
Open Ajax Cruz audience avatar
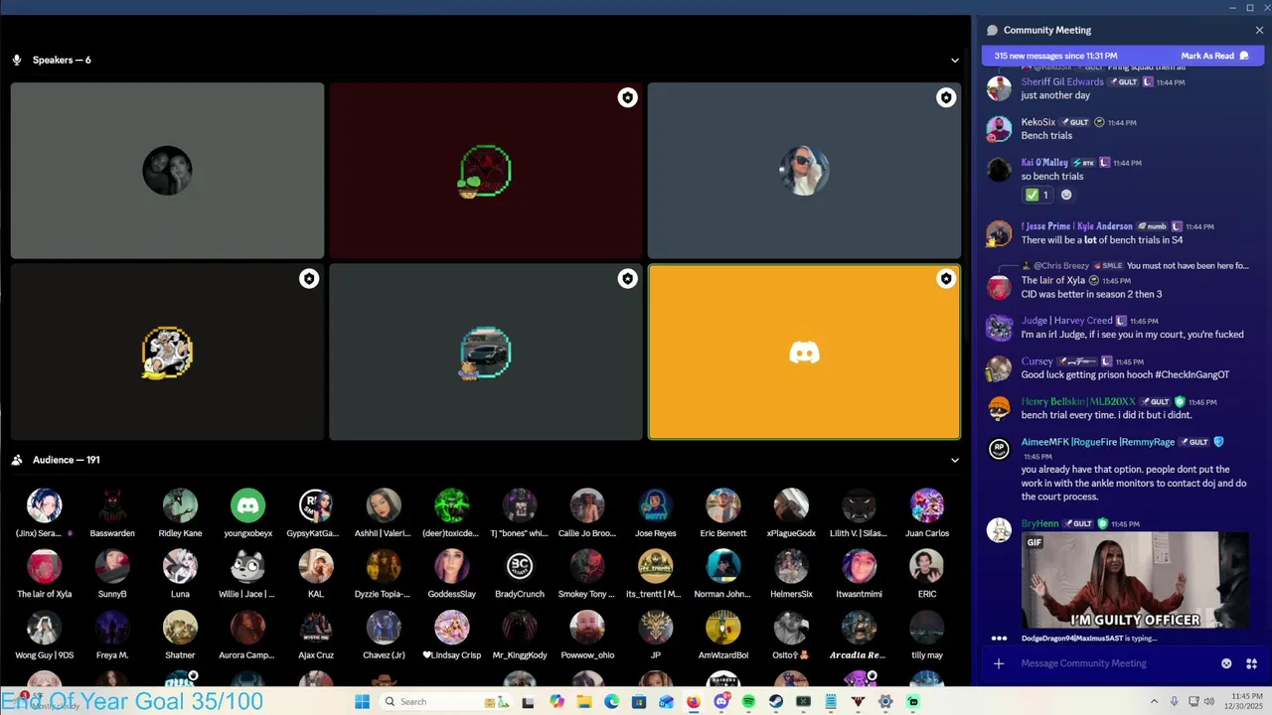click(x=316, y=628)
